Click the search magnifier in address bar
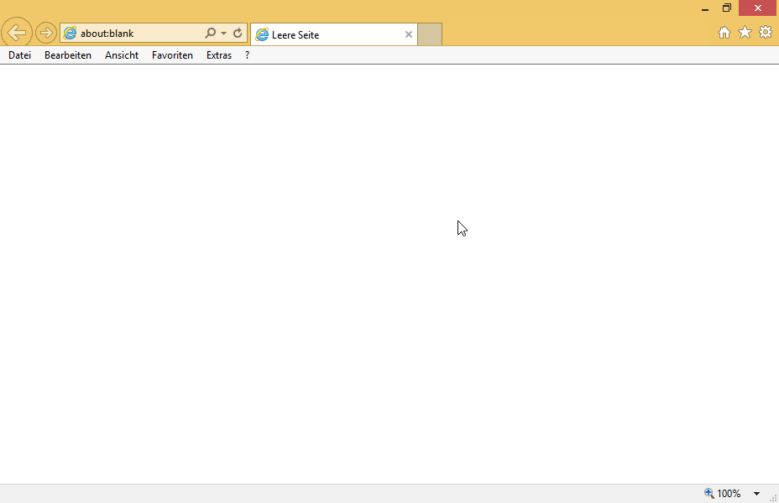779x503 pixels. point(210,34)
